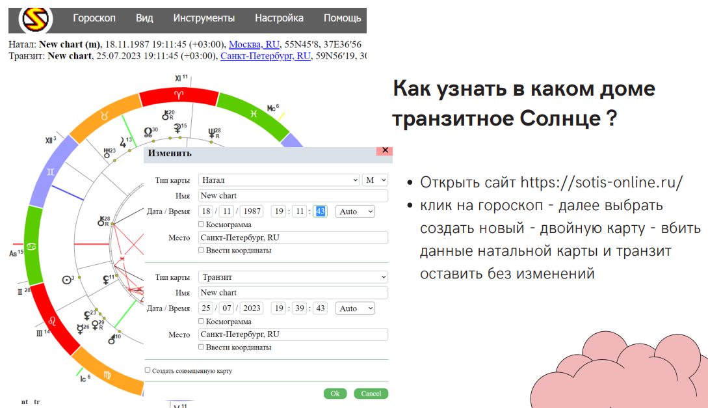
Task: Toggle the natal Космограмма checkbox
Action: 201,224
